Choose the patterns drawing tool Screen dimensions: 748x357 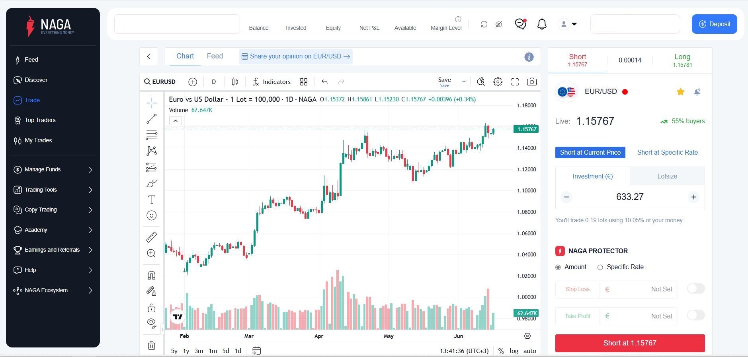(151, 151)
